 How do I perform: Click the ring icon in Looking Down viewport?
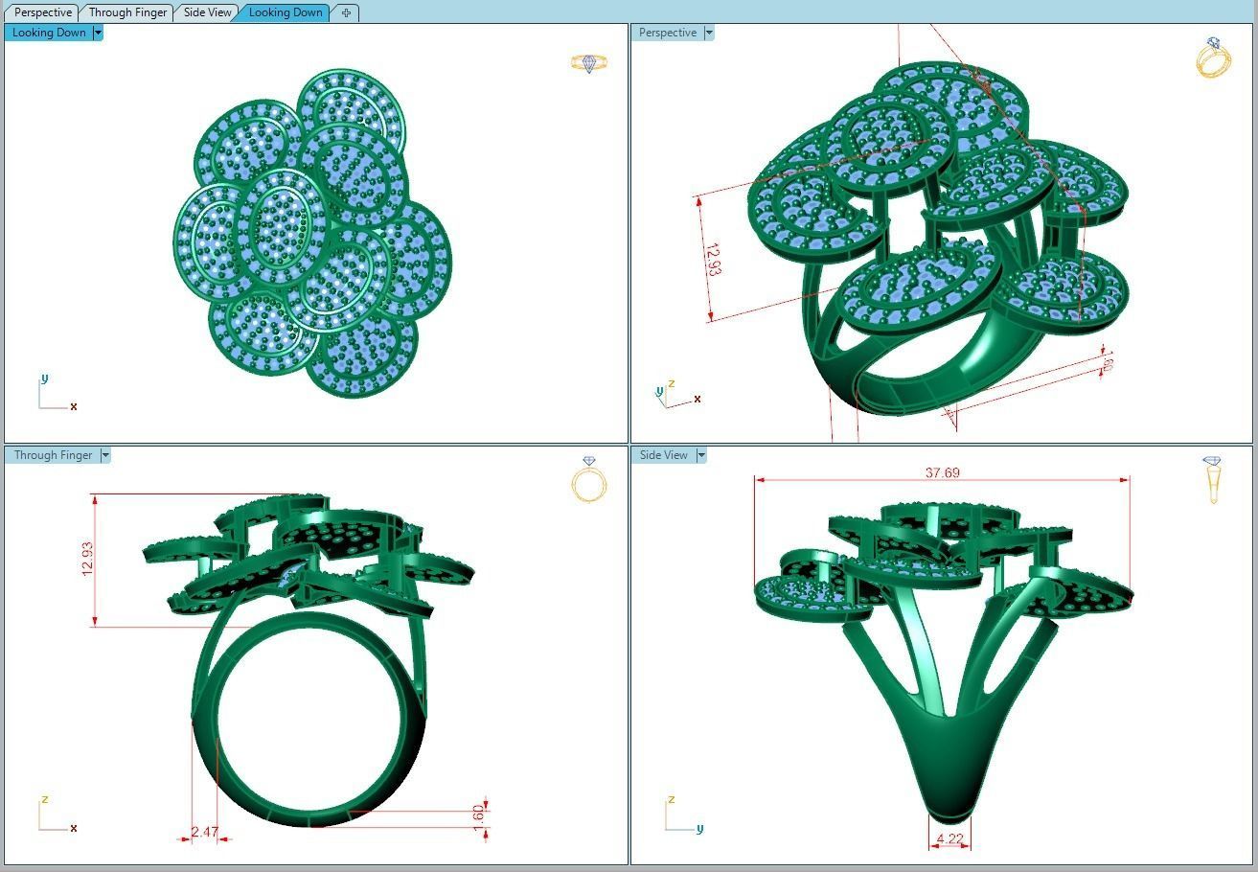click(x=589, y=63)
